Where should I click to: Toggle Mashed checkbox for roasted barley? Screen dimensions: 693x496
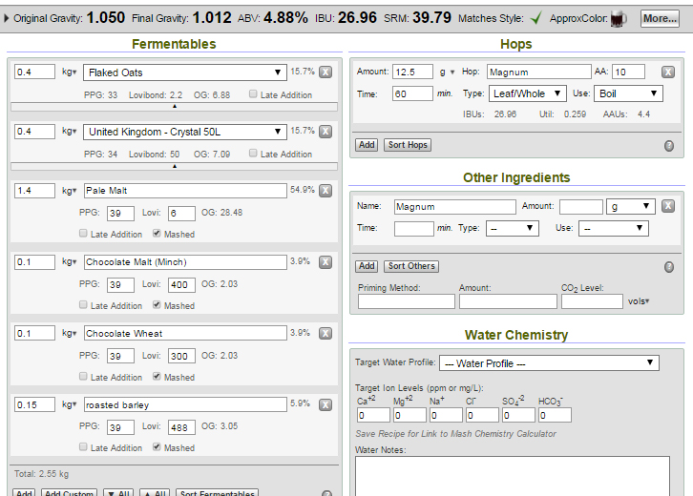coord(157,447)
